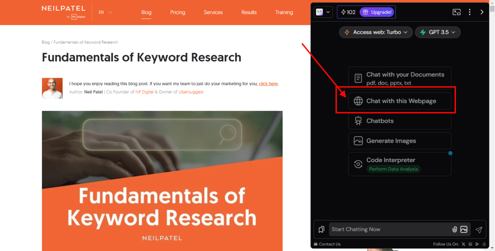Click the pop-out window icon

[457, 12]
